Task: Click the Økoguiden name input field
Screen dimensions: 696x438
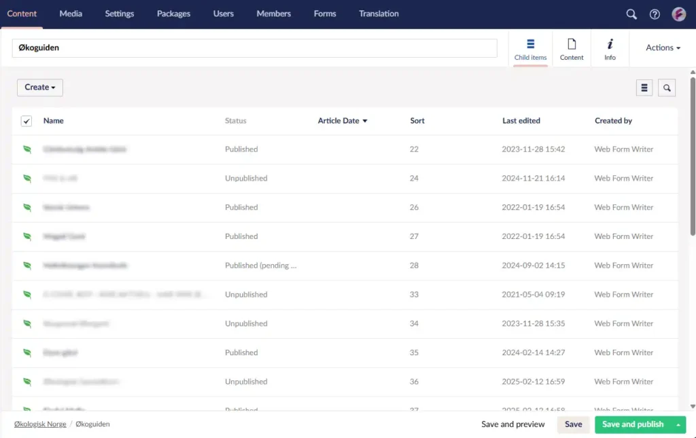Action: (254, 48)
